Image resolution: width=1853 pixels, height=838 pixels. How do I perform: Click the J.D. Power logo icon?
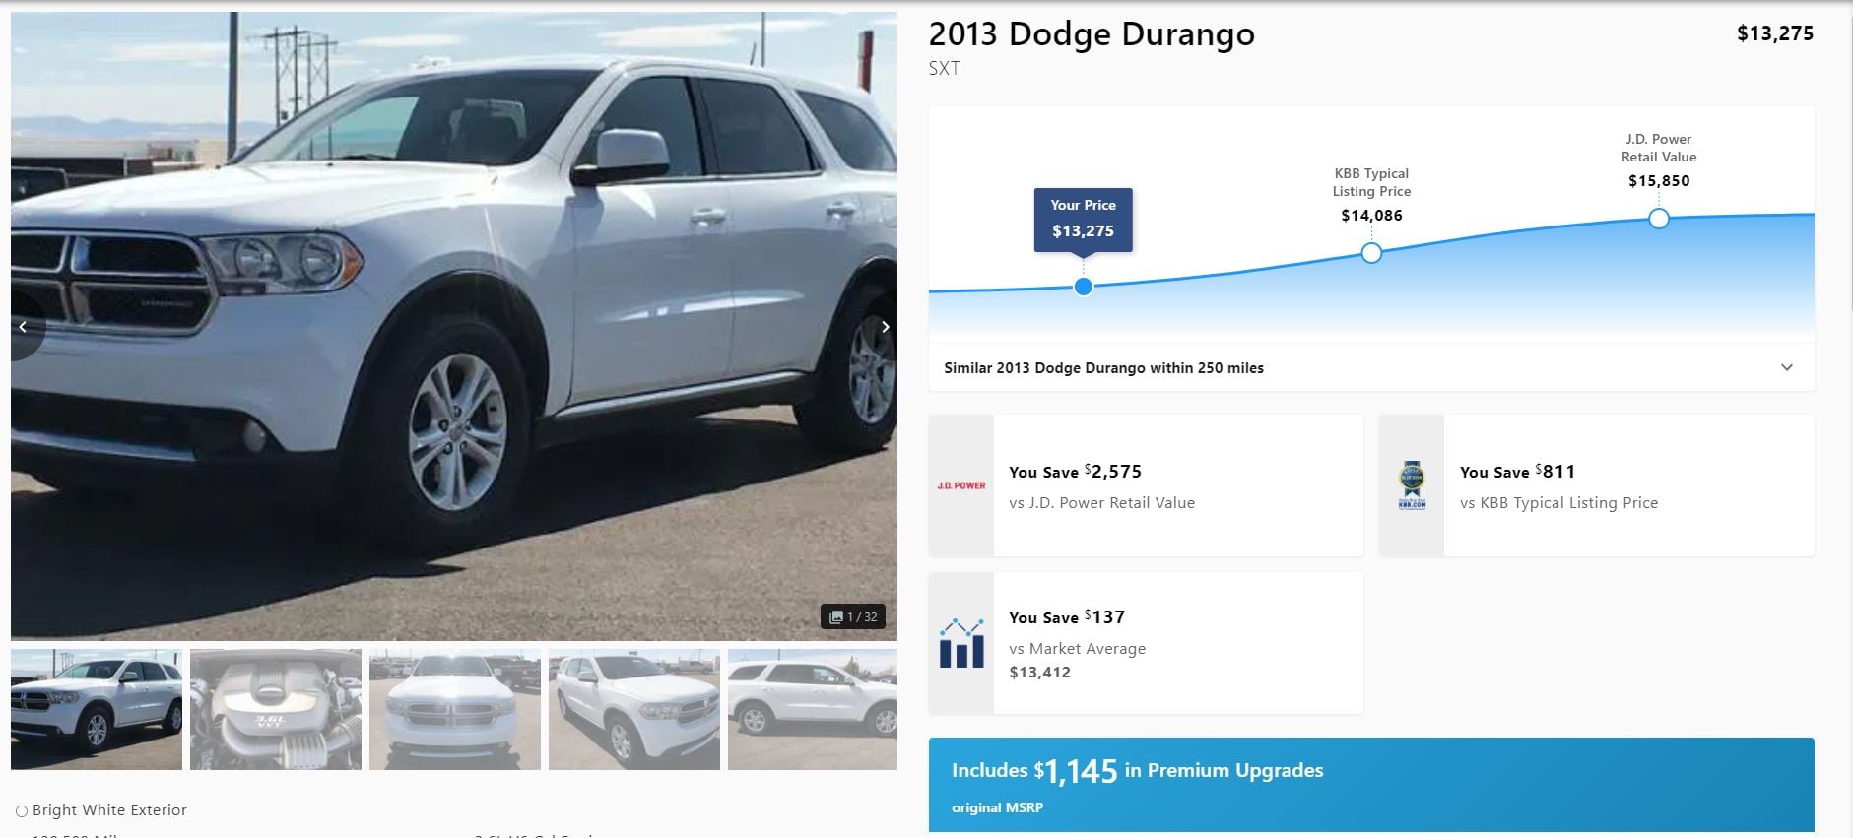(x=961, y=485)
